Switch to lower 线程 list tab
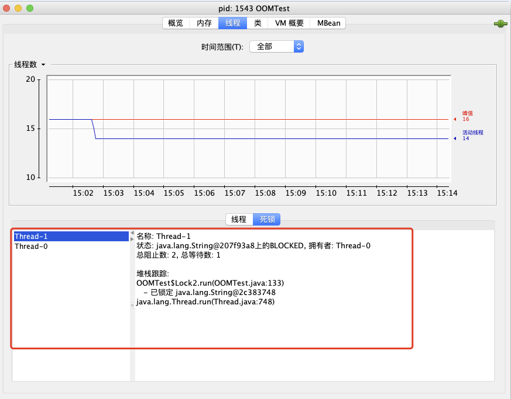Screen dimensions: 511x399 [x=239, y=219]
